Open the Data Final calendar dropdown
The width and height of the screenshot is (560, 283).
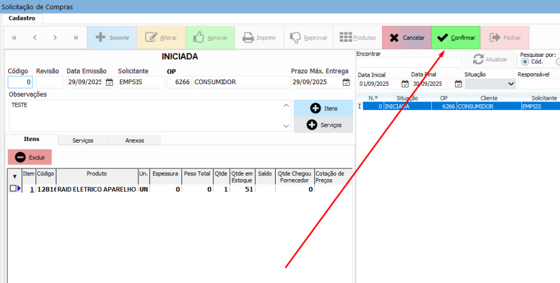pos(458,84)
